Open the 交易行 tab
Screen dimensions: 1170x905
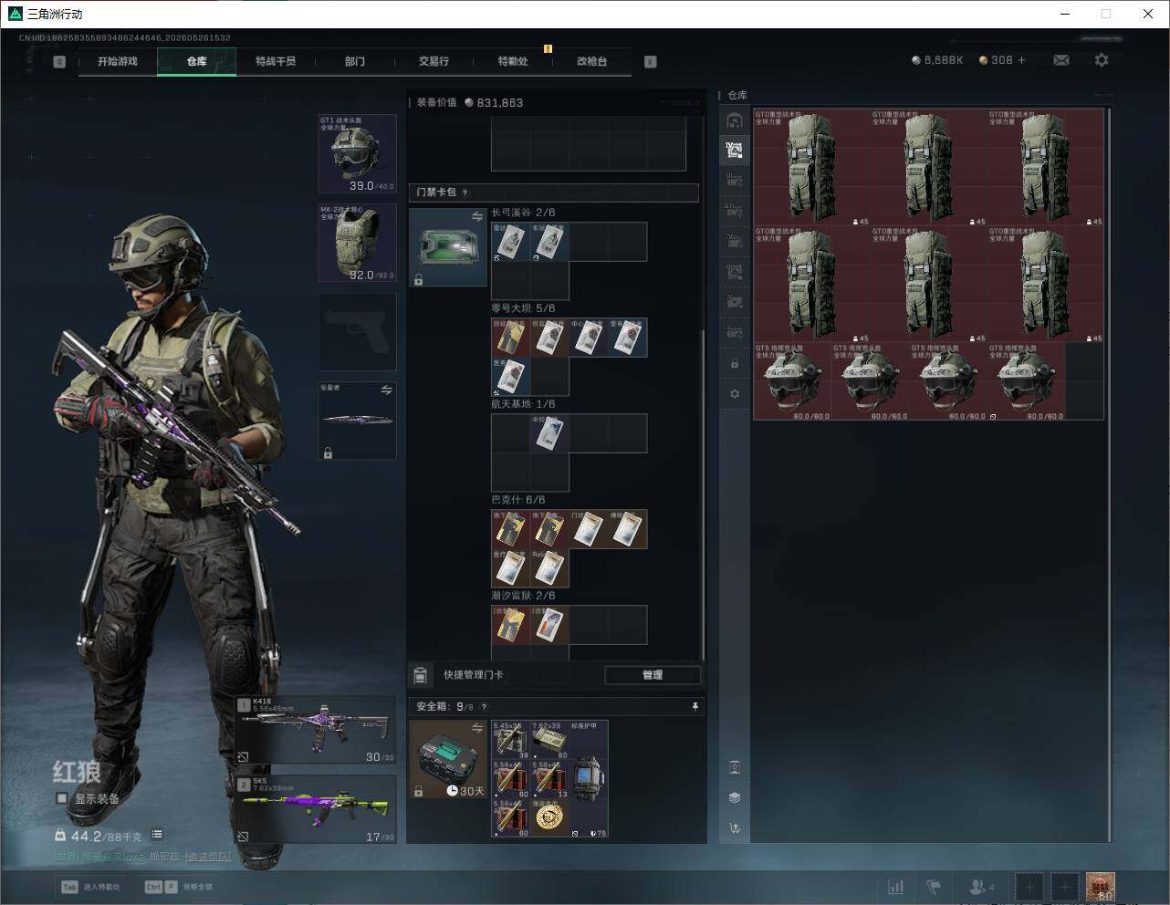(x=434, y=61)
